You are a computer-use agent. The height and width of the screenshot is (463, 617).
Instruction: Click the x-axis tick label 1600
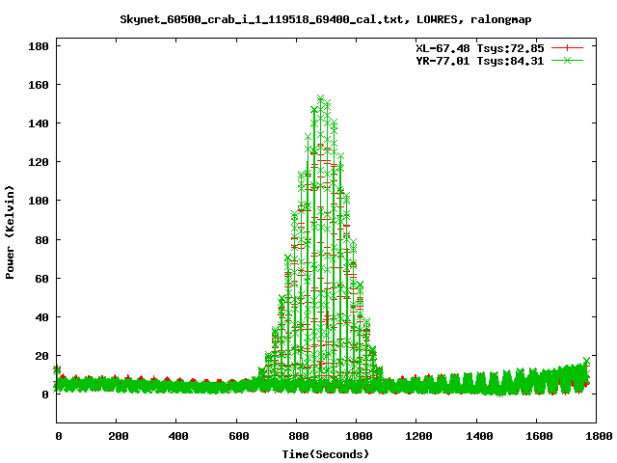539,436
